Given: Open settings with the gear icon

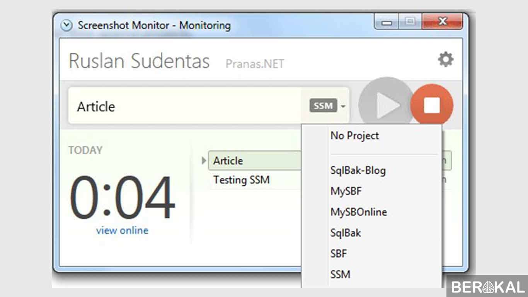Looking at the screenshot, I should (x=445, y=60).
